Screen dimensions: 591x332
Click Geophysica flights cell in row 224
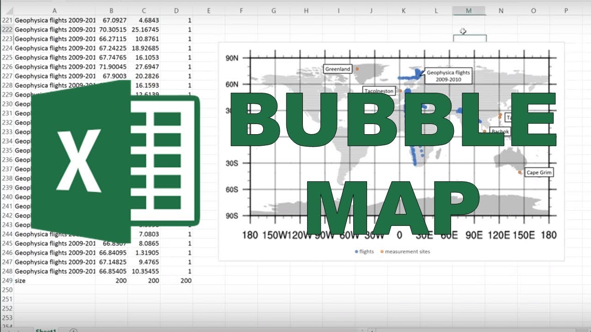(55, 48)
